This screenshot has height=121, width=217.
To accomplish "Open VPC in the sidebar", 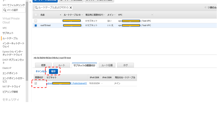I will (5, 28).
